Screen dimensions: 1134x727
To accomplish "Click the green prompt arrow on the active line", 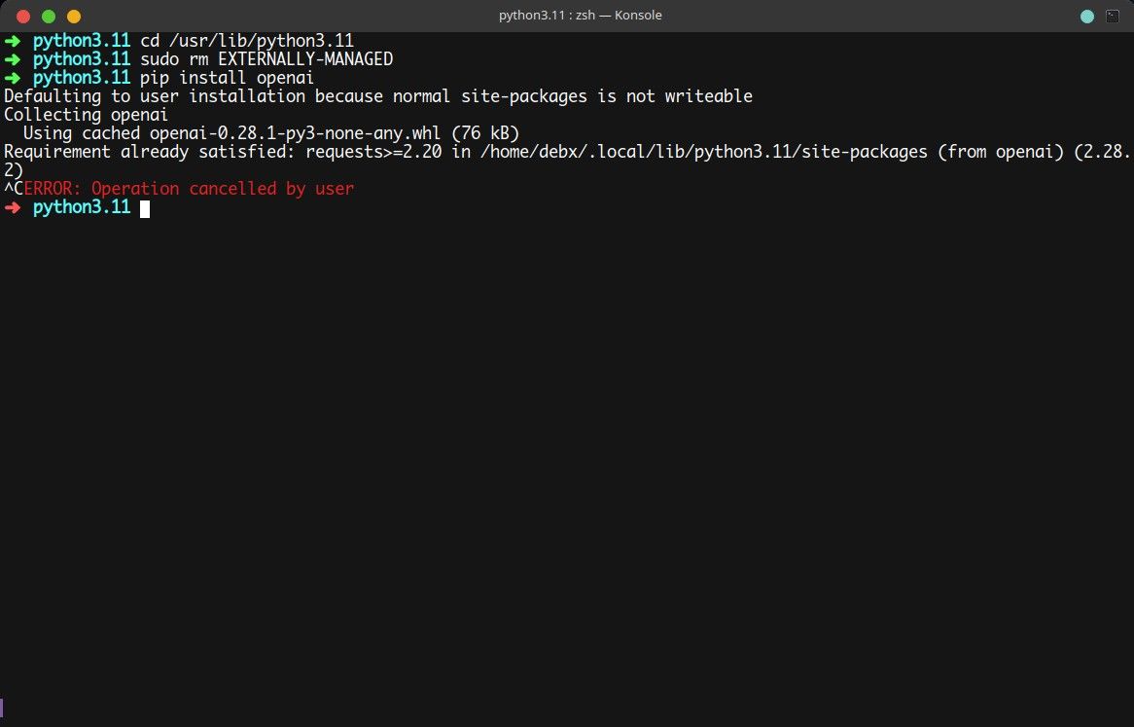I will (11, 206).
